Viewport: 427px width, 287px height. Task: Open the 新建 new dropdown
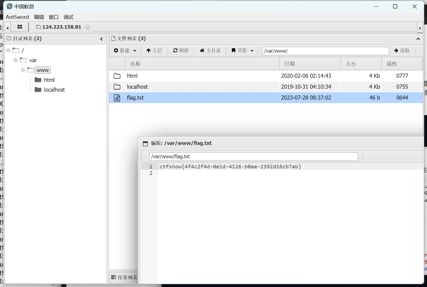point(125,50)
